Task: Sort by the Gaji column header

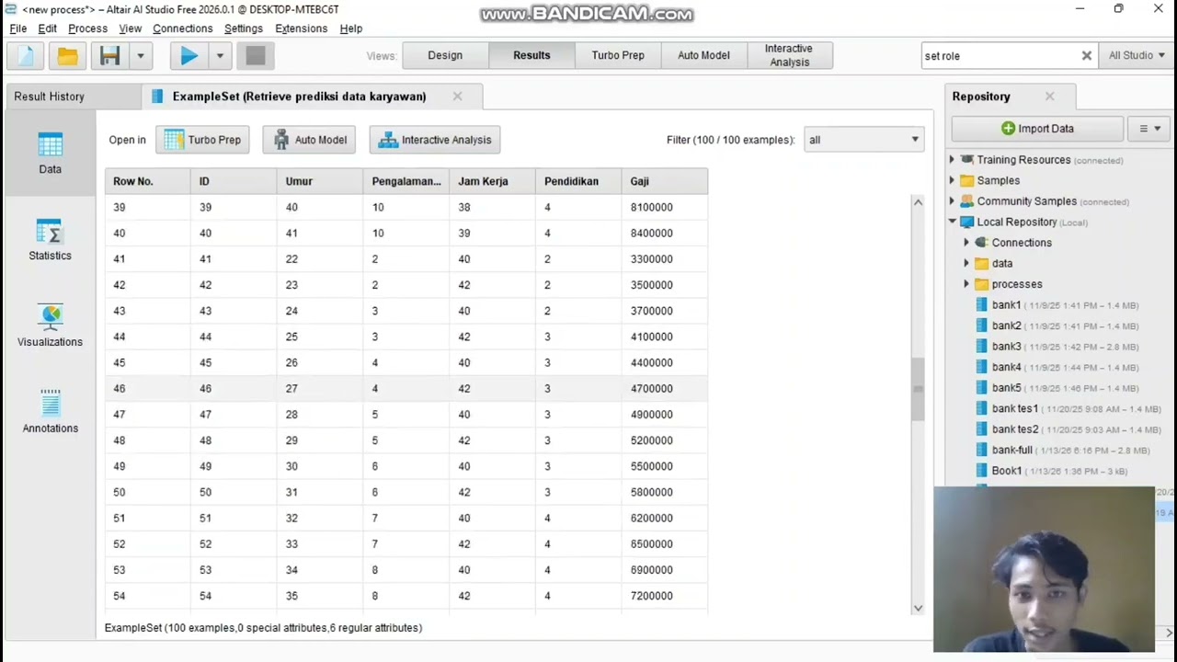Action: [x=665, y=181]
